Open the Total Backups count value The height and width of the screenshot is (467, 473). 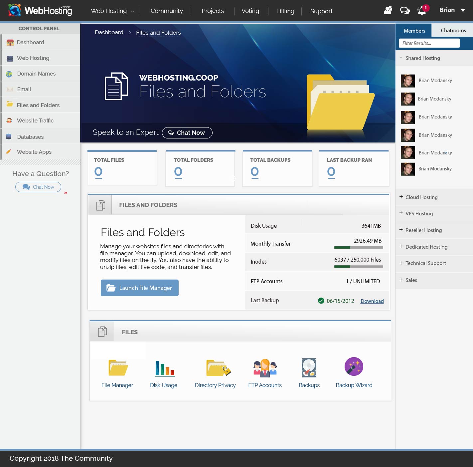point(255,172)
